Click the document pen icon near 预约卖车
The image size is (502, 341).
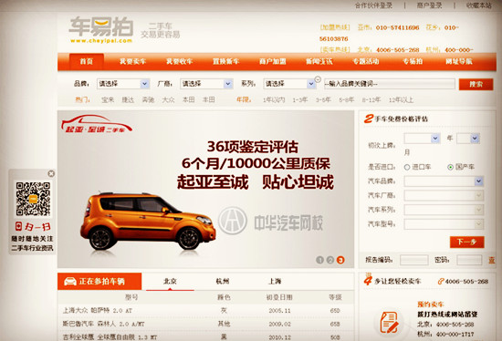click(389, 323)
